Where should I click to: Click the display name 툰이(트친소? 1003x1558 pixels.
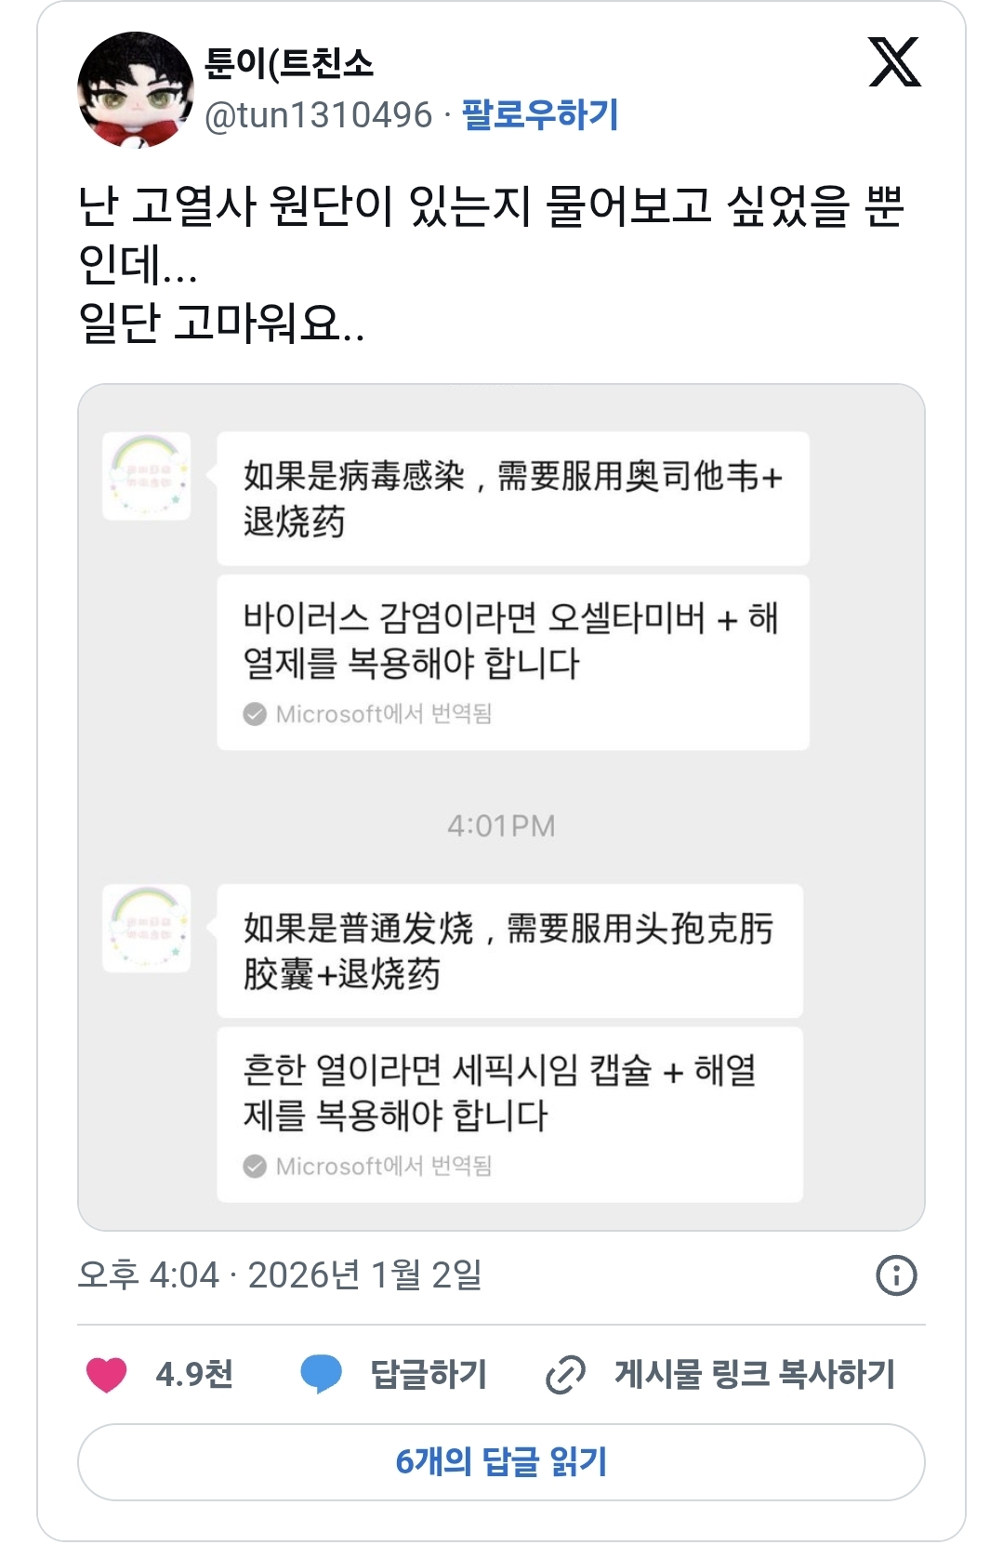(x=289, y=63)
